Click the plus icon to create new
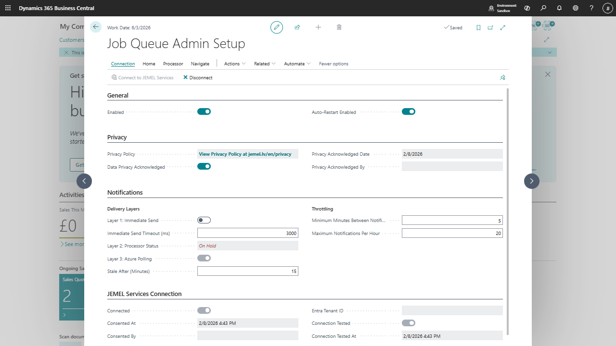The width and height of the screenshot is (616, 346). click(318, 27)
